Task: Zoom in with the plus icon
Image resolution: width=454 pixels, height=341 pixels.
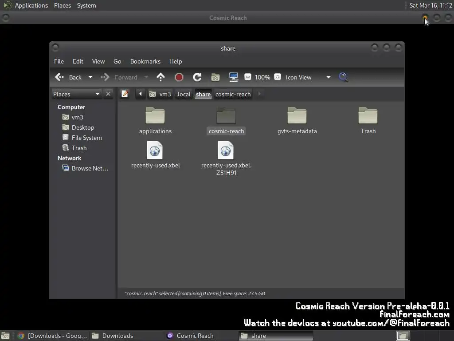Action: click(x=278, y=77)
